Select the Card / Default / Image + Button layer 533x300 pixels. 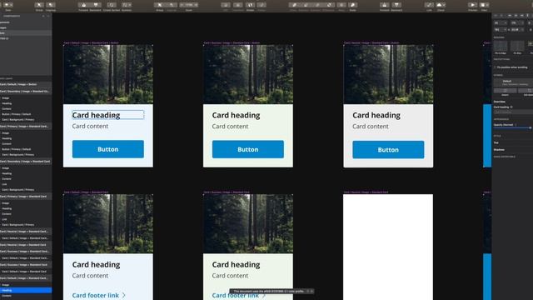point(26,84)
